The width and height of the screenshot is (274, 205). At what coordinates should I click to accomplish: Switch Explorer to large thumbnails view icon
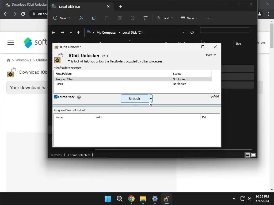[253, 155]
